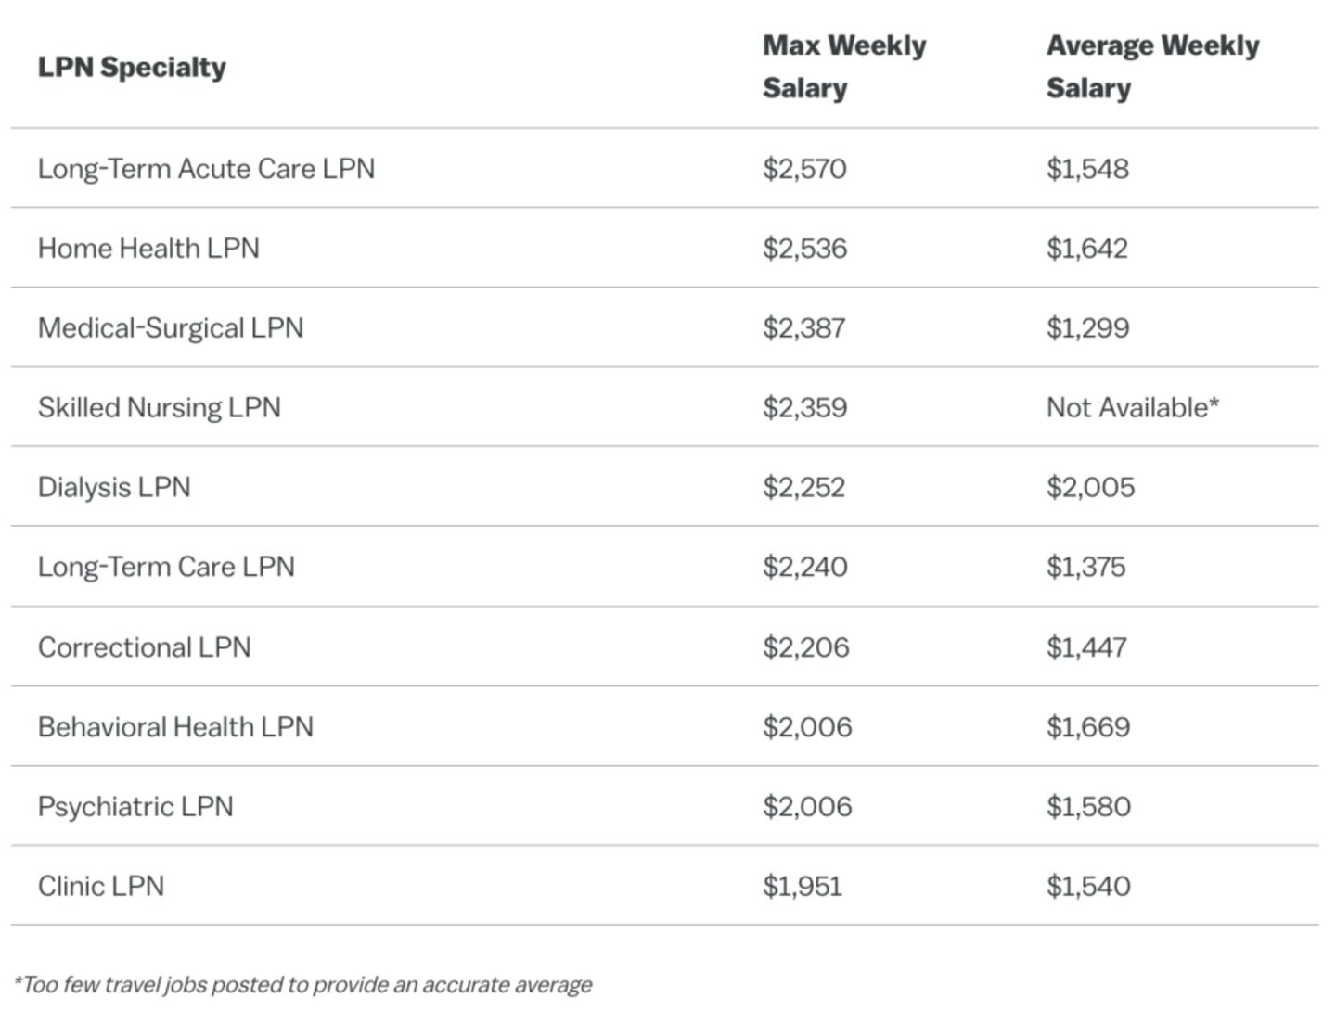Select the $2,570 max weekly salary value
1336x1011 pixels.
804,169
